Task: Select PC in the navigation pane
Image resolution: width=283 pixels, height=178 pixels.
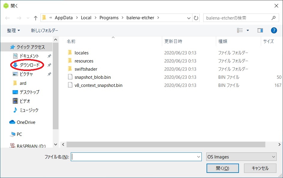Action: point(19,134)
